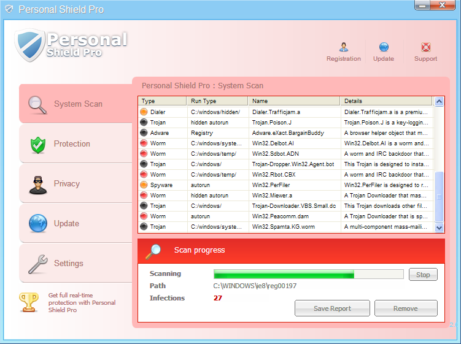Minimize the Personal Shield Pro window
The height and width of the screenshot is (344, 461).
422,6
